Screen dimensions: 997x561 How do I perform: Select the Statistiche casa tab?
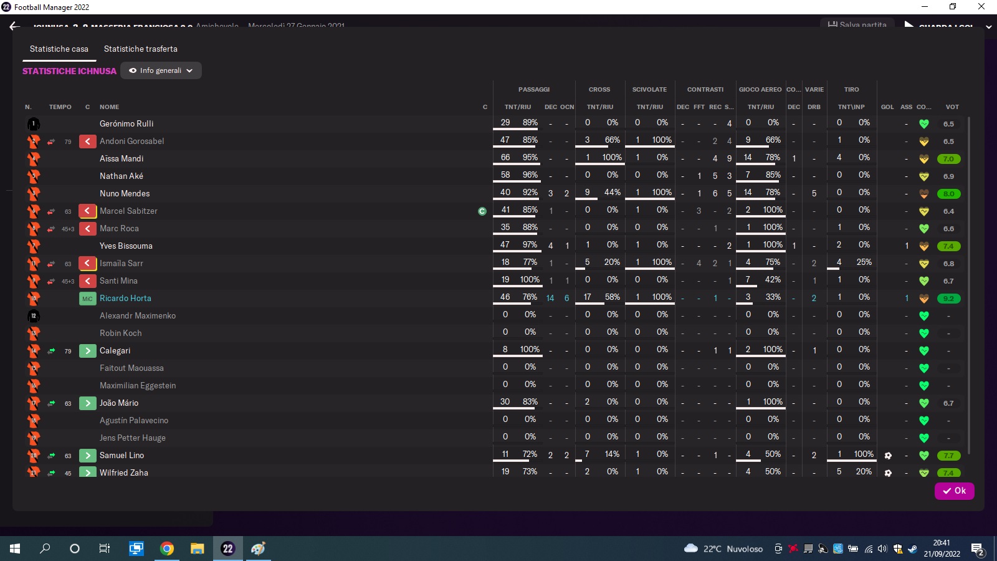tap(59, 49)
